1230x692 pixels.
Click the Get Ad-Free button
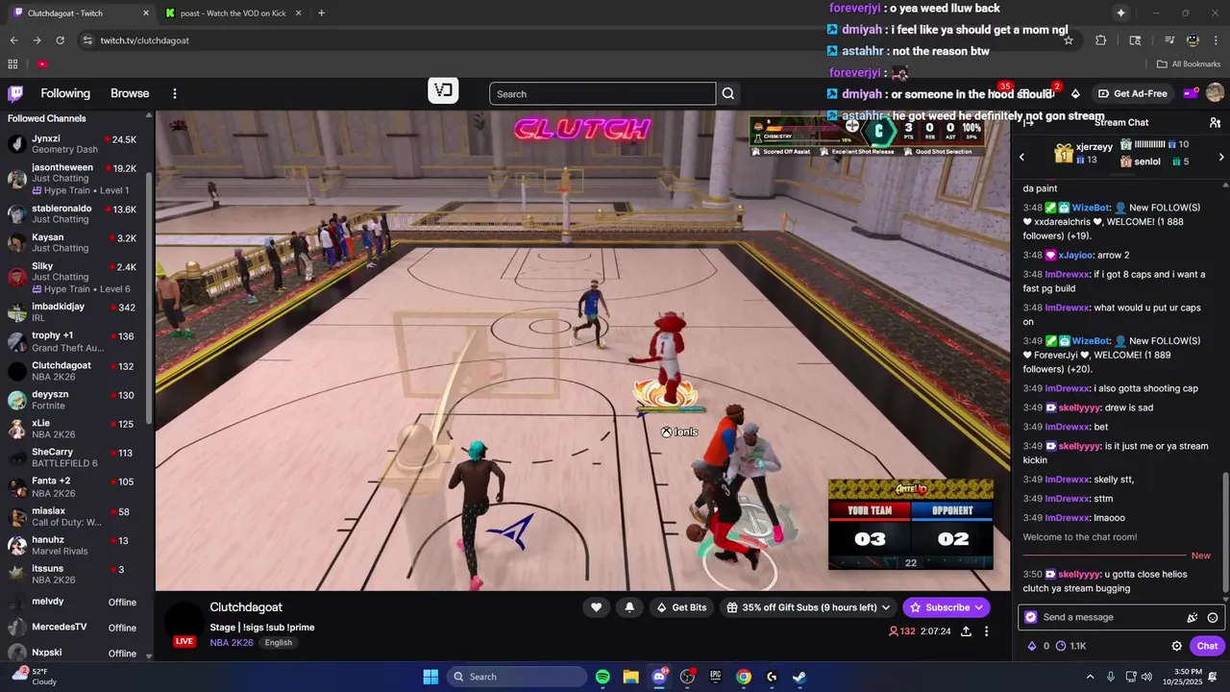click(1132, 93)
